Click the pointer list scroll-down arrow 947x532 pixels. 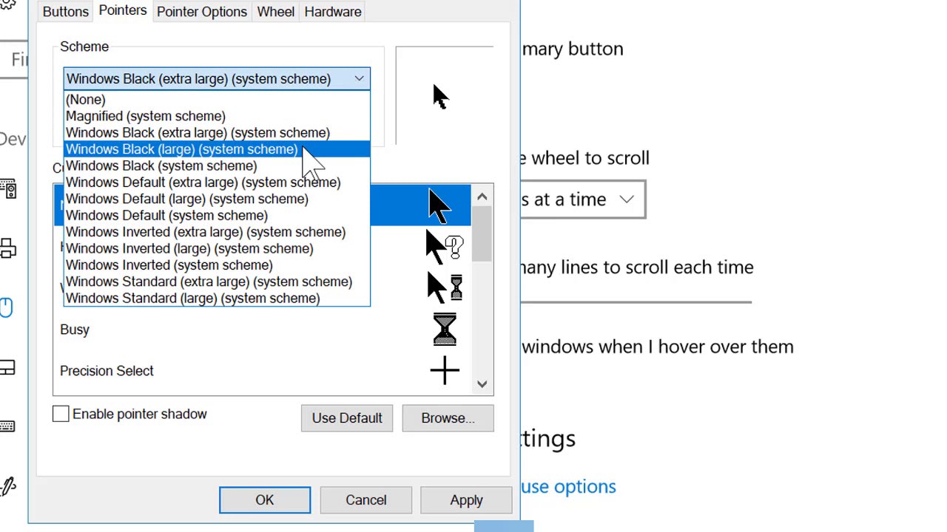click(x=482, y=384)
